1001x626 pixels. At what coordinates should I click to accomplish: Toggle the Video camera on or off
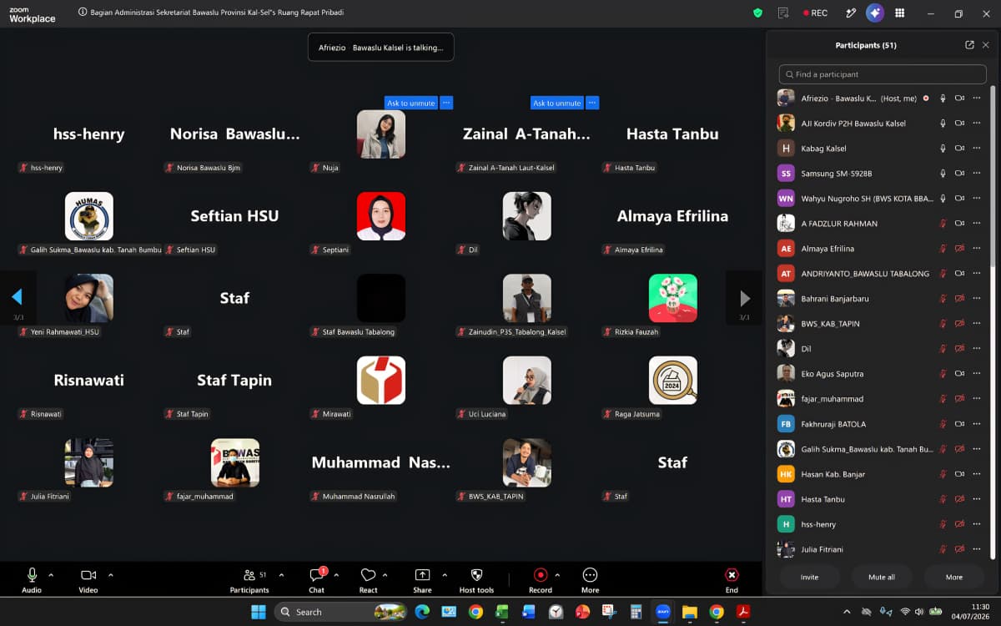(88, 575)
